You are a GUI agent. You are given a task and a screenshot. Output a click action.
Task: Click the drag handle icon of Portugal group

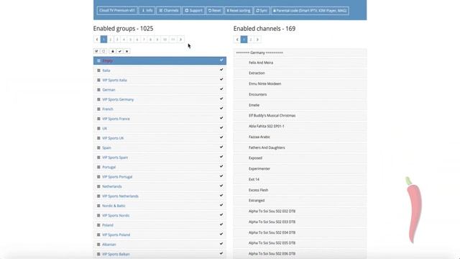(x=98, y=167)
